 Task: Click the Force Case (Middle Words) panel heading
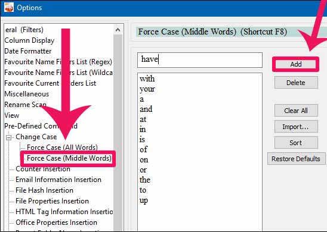coord(212,32)
